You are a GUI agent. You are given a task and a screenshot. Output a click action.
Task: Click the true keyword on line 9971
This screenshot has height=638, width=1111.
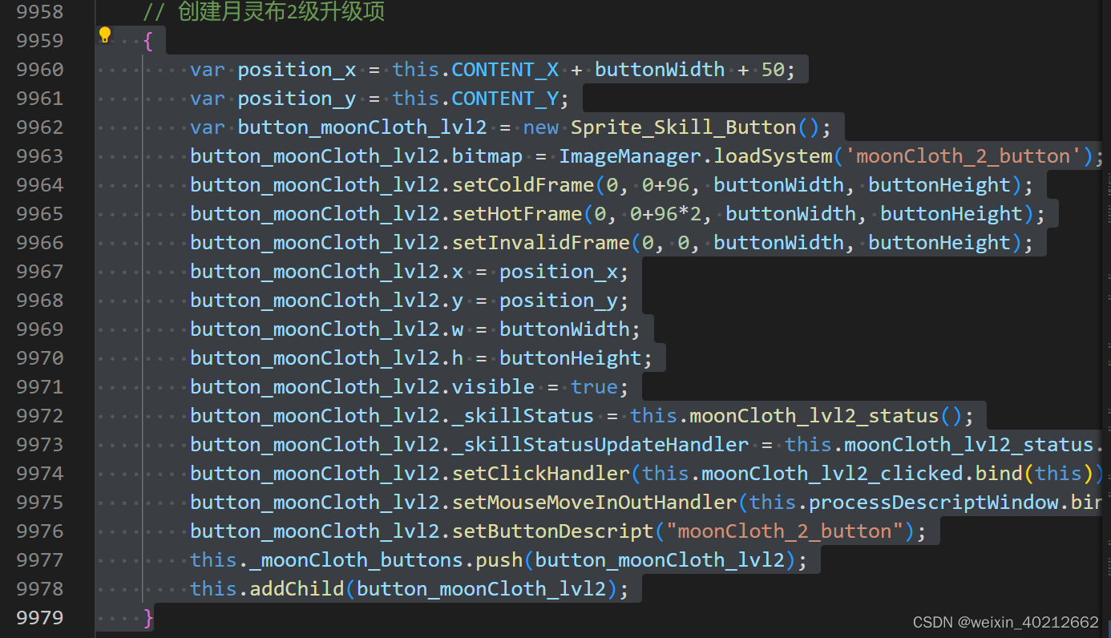click(594, 387)
